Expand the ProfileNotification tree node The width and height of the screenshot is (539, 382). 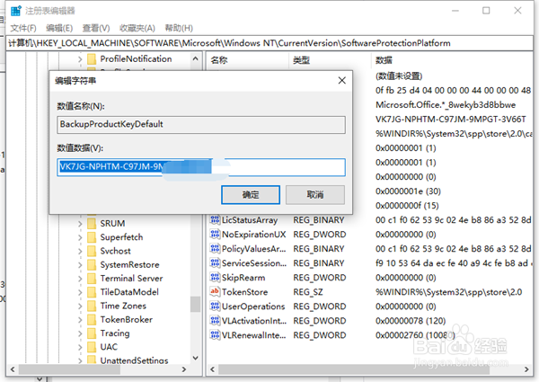pyautogui.click(x=80, y=59)
